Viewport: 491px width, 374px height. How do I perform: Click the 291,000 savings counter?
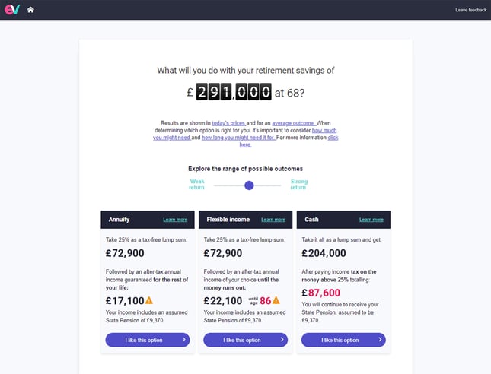(x=234, y=92)
